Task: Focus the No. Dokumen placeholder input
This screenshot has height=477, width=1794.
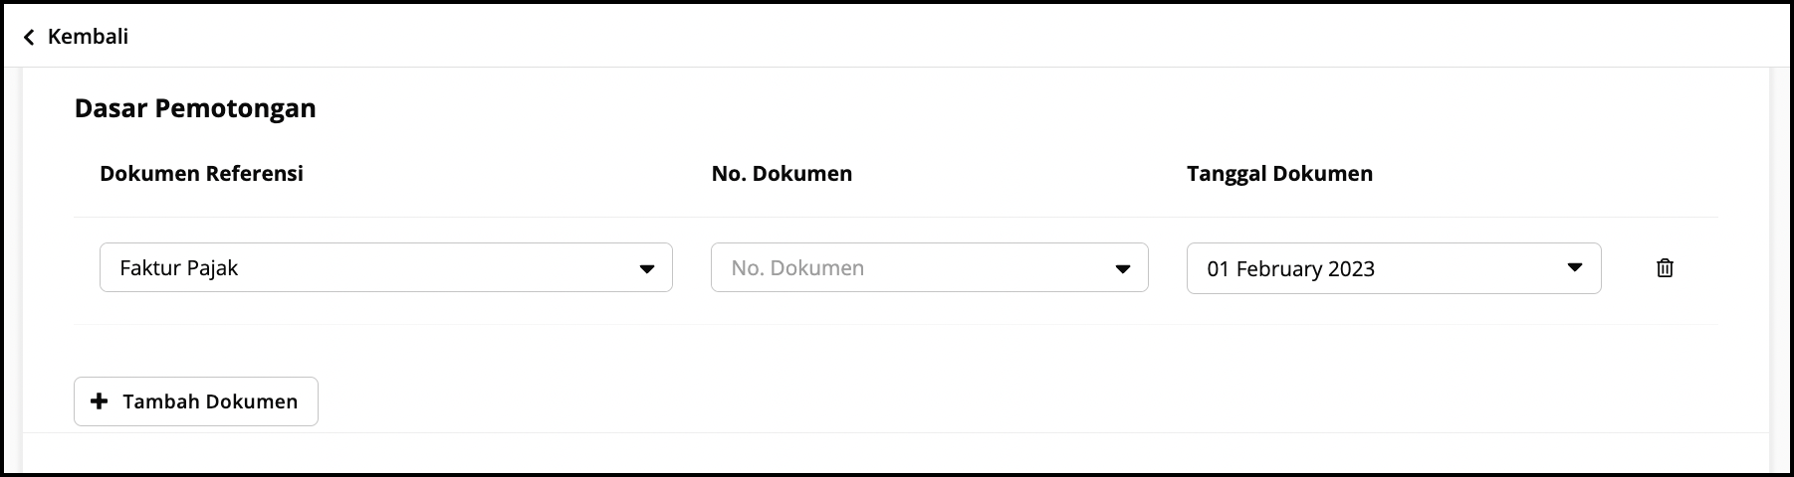Action: tap(797, 268)
